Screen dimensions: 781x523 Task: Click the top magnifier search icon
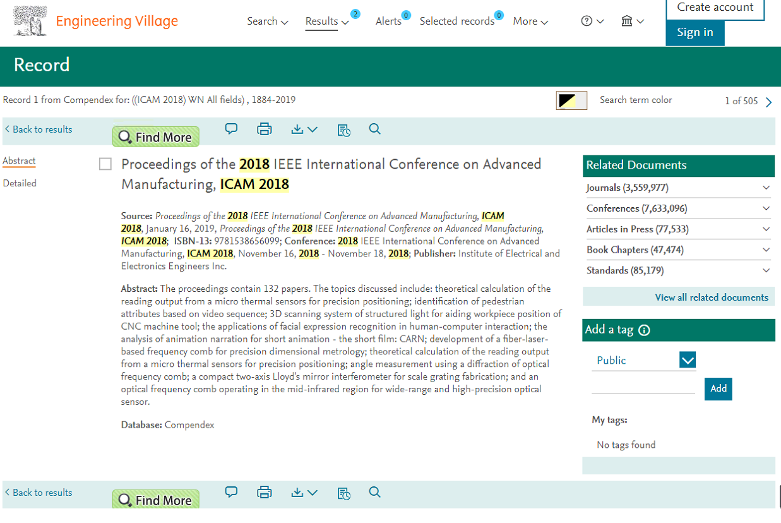coord(374,129)
